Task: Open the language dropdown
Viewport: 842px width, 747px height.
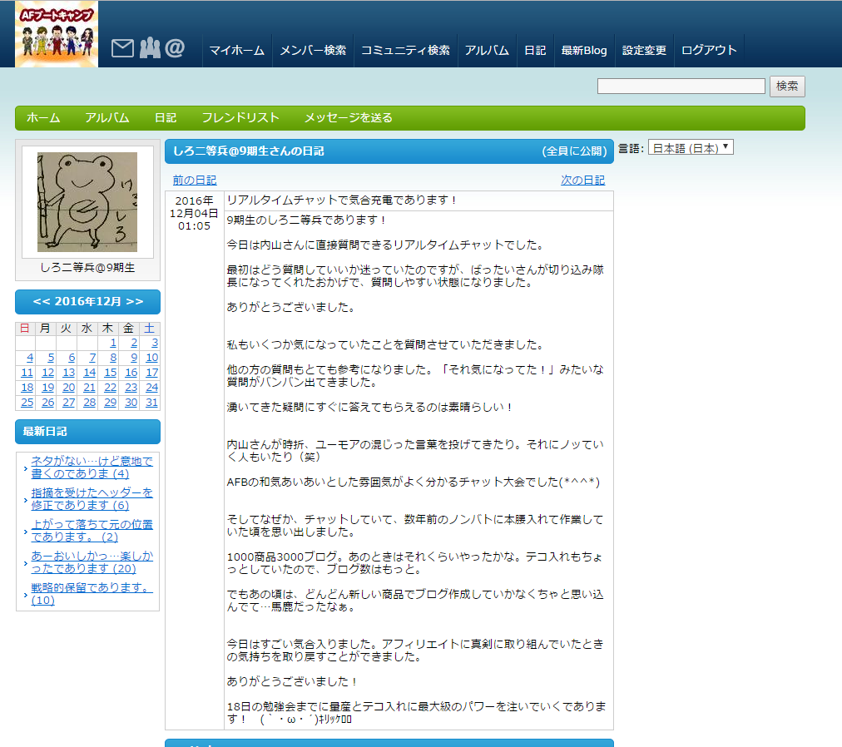Action: [690, 148]
